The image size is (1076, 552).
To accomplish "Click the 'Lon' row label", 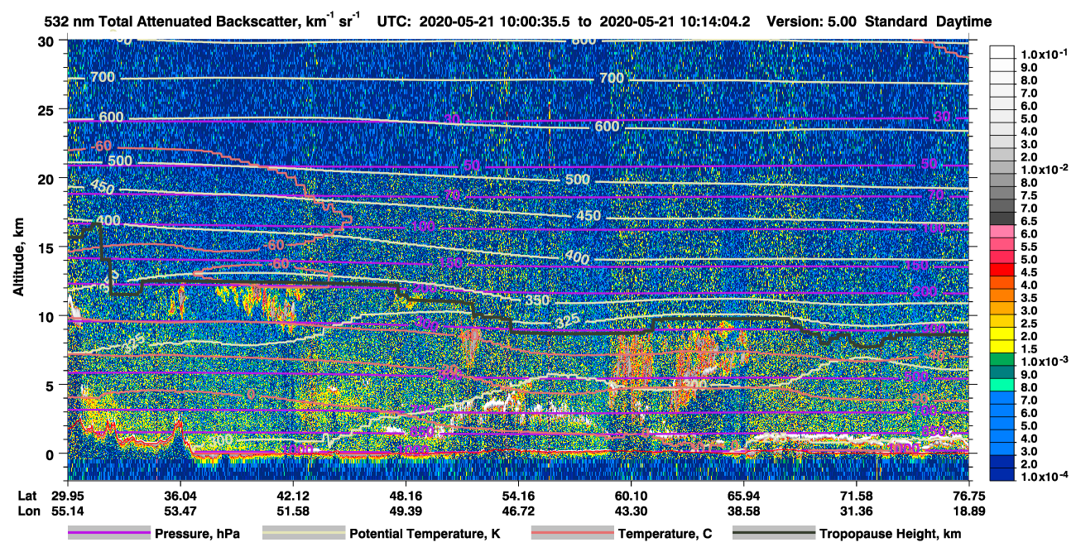I will click(27, 511).
